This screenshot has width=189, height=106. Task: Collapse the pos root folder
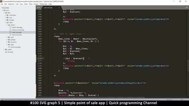pyautogui.click(x=2, y=10)
